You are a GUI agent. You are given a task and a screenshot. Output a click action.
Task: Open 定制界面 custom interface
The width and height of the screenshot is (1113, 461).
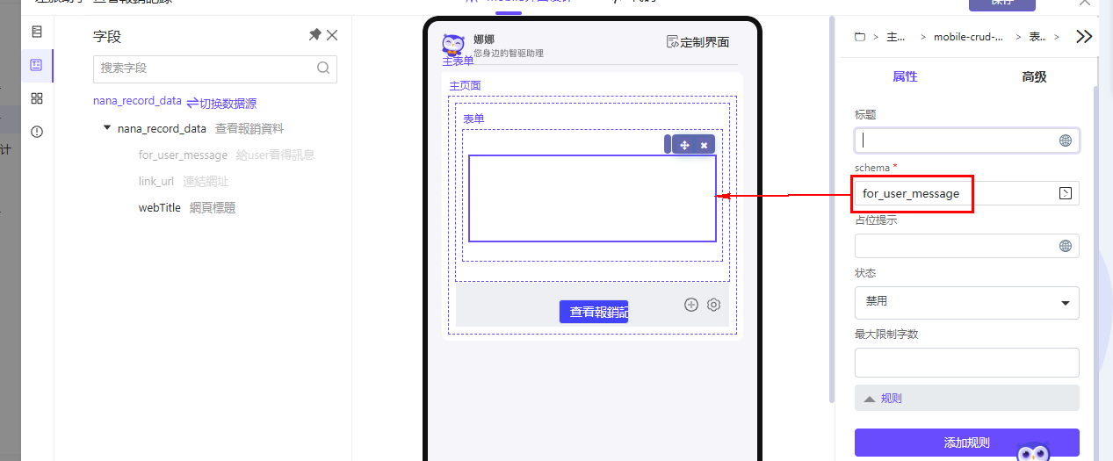tap(697, 41)
